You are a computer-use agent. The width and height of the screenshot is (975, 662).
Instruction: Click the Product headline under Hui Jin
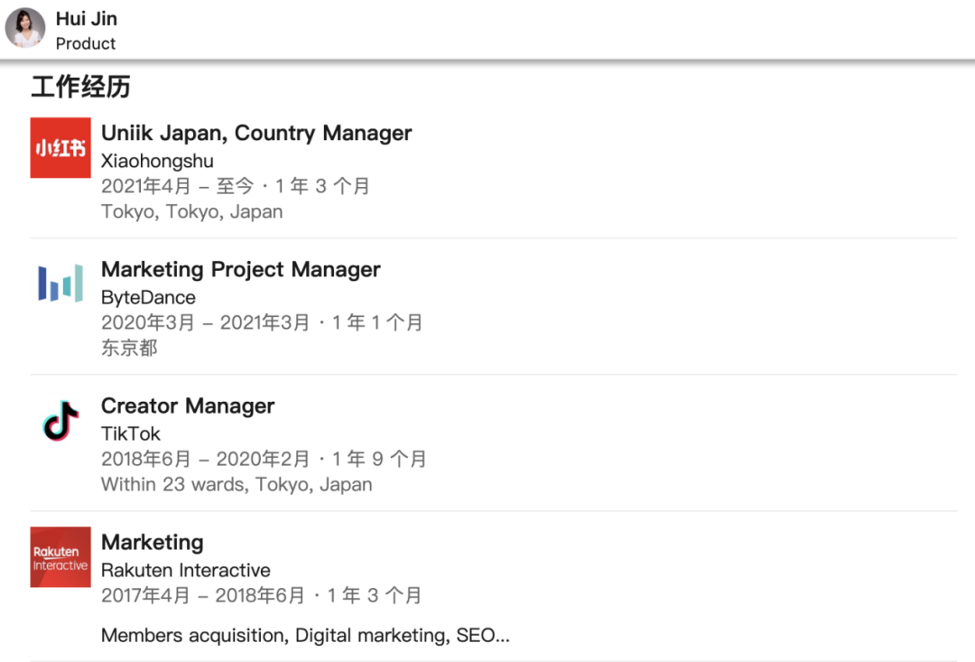86,43
